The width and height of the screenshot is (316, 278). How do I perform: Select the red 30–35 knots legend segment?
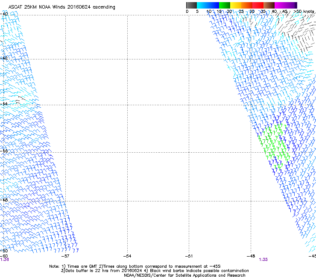[258, 5]
